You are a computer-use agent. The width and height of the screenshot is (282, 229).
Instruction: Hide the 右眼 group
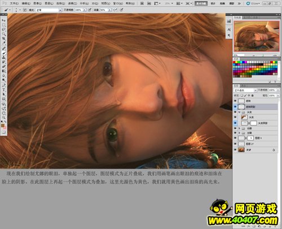pyautogui.click(x=235, y=128)
